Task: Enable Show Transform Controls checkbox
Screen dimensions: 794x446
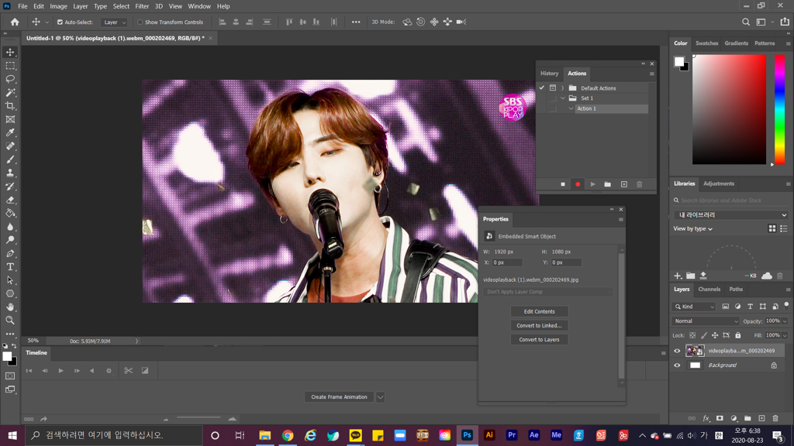Action: tap(140, 22)
